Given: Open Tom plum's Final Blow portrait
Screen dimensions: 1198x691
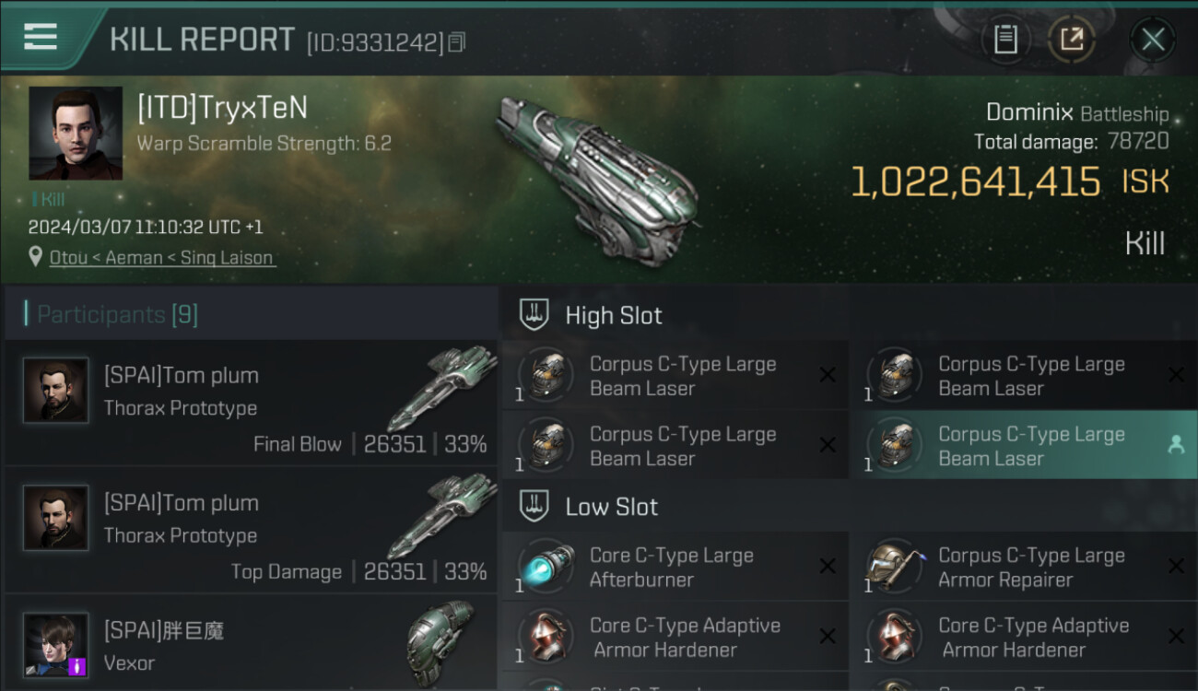Looking at the screenshot, I should 56,391.
